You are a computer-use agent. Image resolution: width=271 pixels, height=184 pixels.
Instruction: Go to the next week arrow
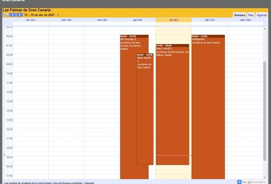(19, 15)
